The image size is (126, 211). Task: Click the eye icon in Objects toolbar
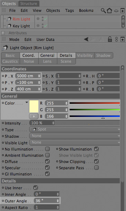pos(116,11)
